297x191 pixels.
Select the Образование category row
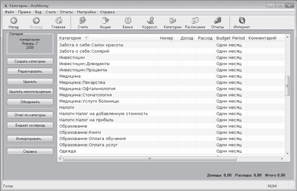(171, 126)
